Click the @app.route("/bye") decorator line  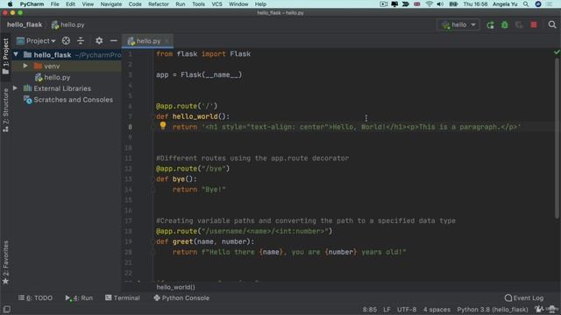(x=193, y=169)
